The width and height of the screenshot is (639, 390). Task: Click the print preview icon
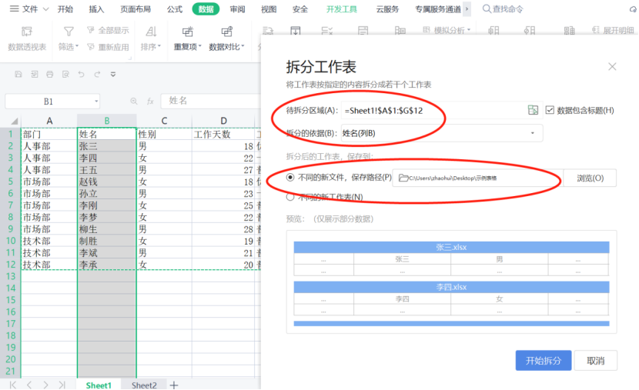[x=65, y=74]
